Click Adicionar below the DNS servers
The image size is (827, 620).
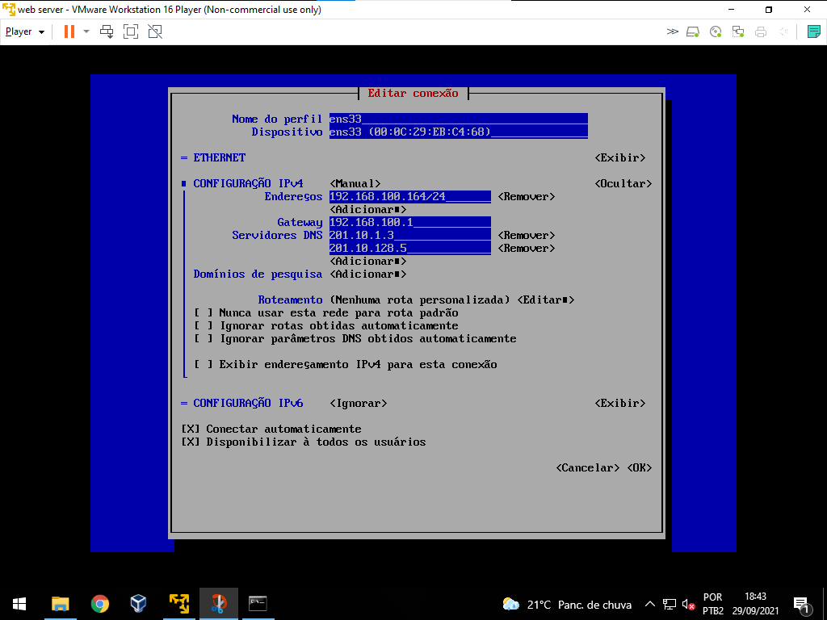click(x=367, y=261)
